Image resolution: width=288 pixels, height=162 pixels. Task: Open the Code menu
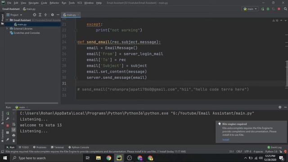tap(44, 3)
